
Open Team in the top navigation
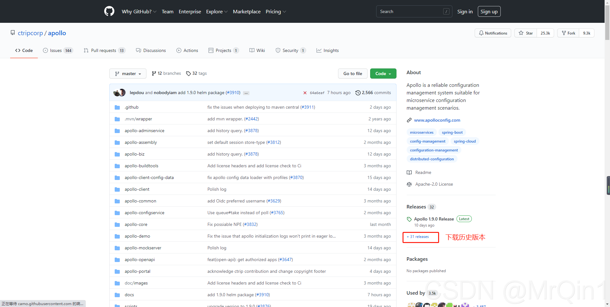pos(167,11)
